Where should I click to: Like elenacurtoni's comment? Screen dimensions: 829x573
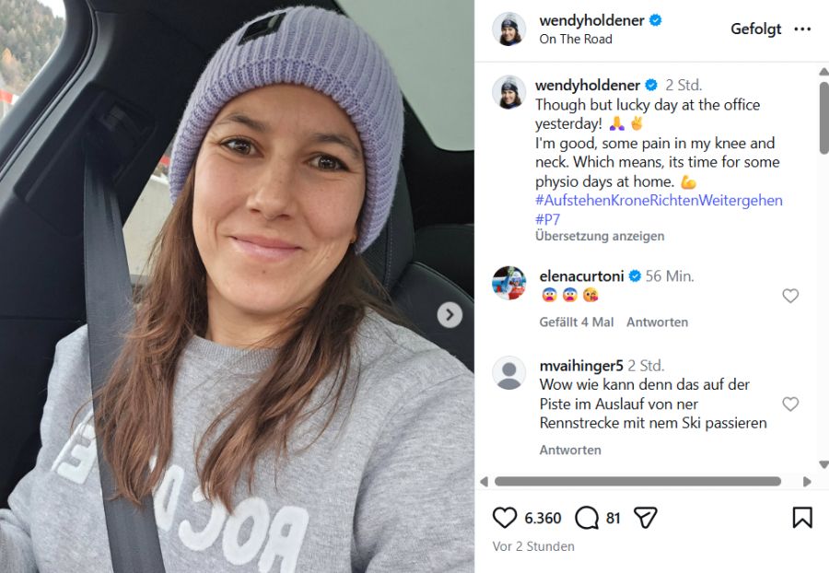[790, 296]
